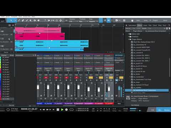
Task: Click the add track plus icon
Action: [x=13, y=25]
